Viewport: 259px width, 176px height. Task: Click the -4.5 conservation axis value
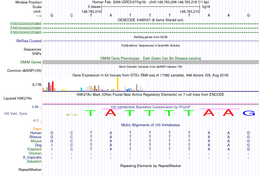[35, 121]
